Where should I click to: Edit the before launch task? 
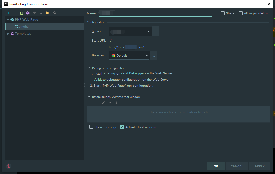click(x=103, y=103)
